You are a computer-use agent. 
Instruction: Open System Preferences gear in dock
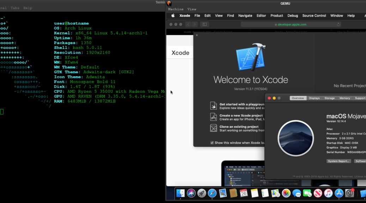click(x=349, y=193)
